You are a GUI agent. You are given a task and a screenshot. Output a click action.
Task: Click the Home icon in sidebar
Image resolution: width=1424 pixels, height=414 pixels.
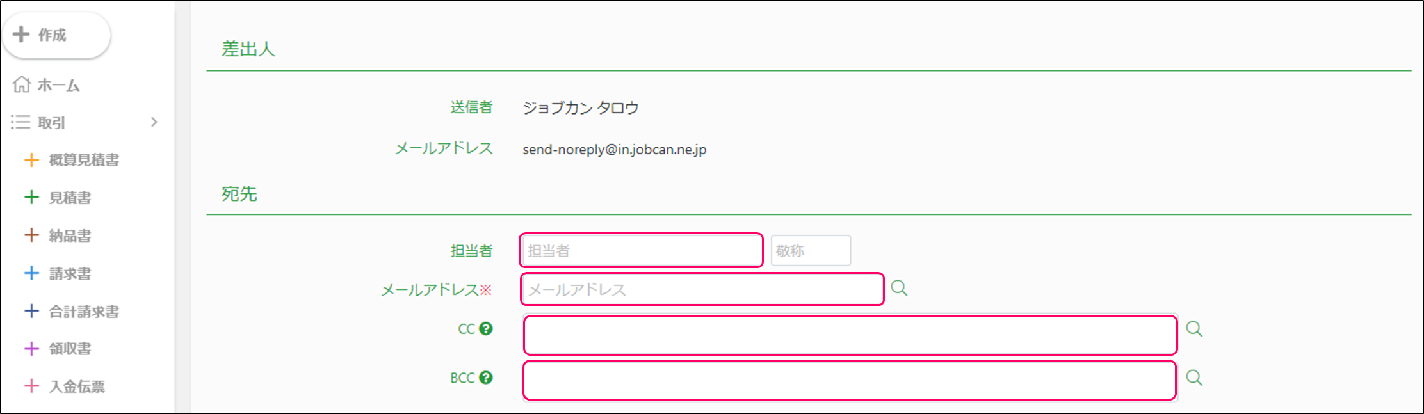tap(22, 84)
